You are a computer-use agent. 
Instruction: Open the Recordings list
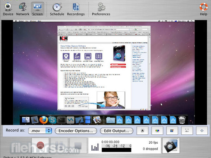[76, 9]
